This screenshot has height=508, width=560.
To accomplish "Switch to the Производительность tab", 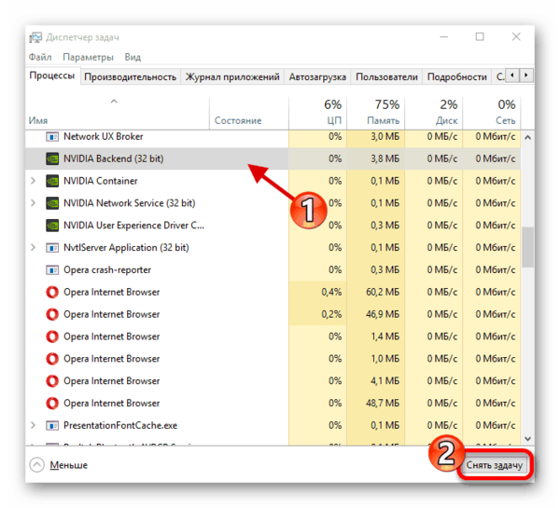I will click(130, 77).
